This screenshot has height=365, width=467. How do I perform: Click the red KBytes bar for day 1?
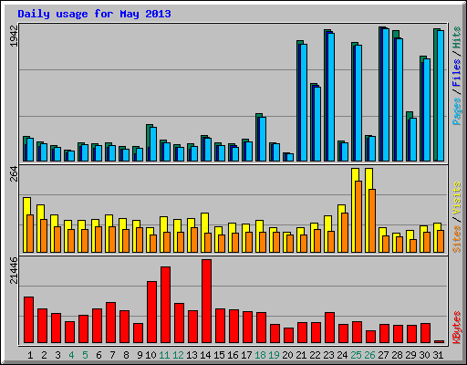(28, 320)
